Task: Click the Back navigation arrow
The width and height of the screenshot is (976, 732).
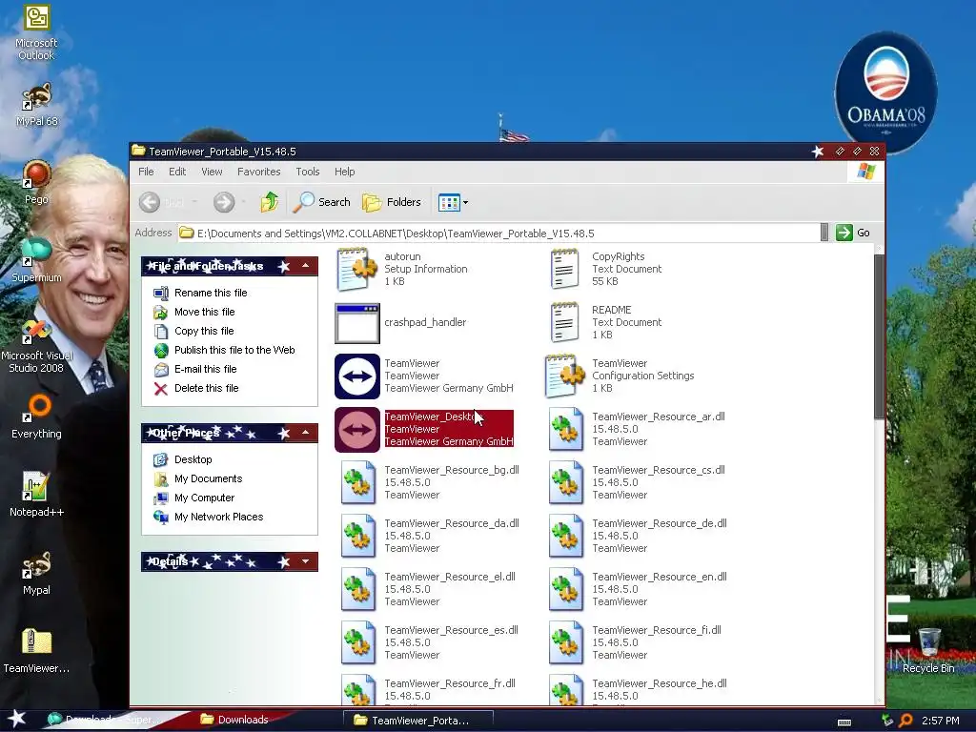Action: [149, 202]
